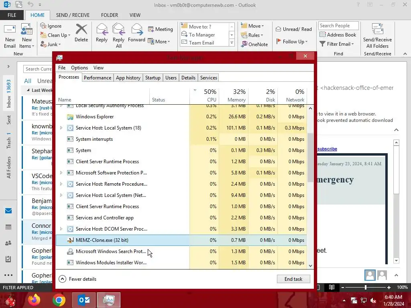Image resolution: width=411 pixels, height=308 pixels.
Task: Click the Ignore conversation icon
Action: coord(43,26)
